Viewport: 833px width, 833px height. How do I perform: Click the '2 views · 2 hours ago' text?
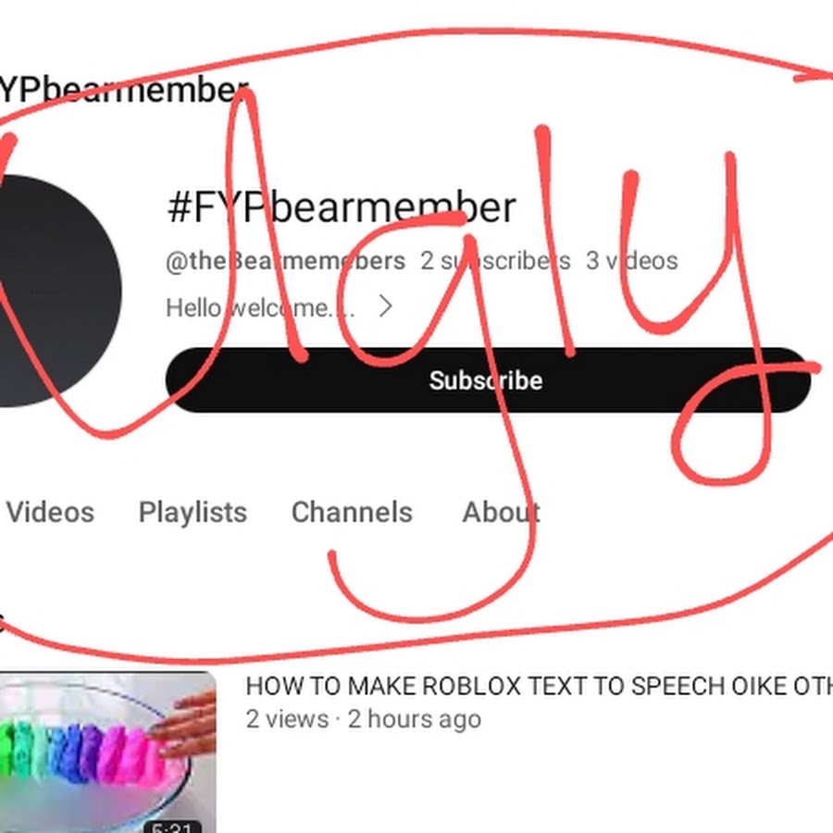click(x=364, y=719)
